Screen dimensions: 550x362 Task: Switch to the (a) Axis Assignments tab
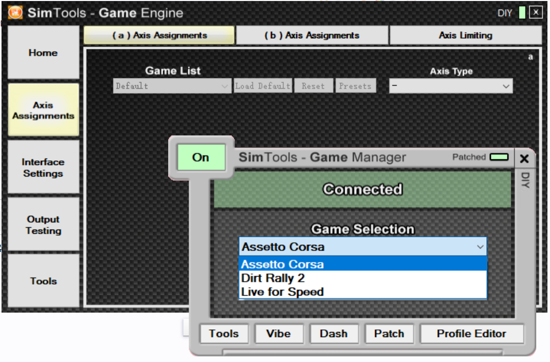point(159,35)
